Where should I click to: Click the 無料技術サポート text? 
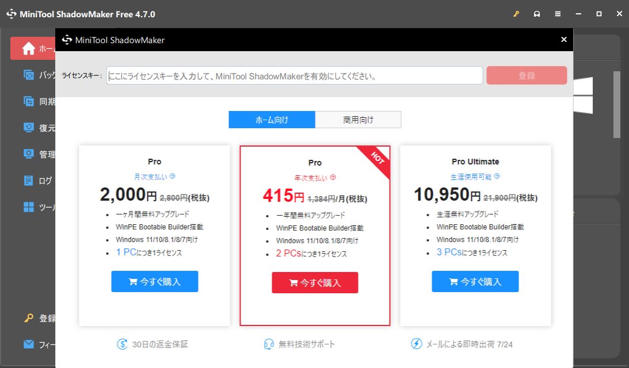coord(307,344)
